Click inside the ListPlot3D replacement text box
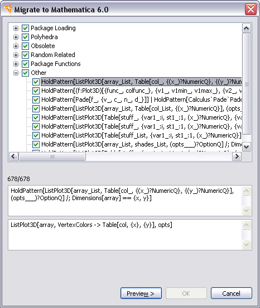This screenshot has height=308, width=260. tap(125, 235)
